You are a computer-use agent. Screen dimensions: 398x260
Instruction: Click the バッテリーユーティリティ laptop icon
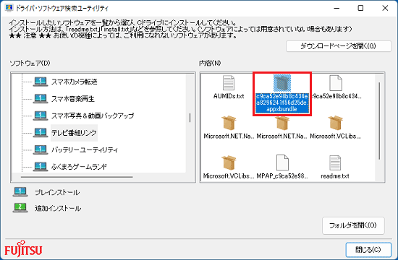point(41,149)
